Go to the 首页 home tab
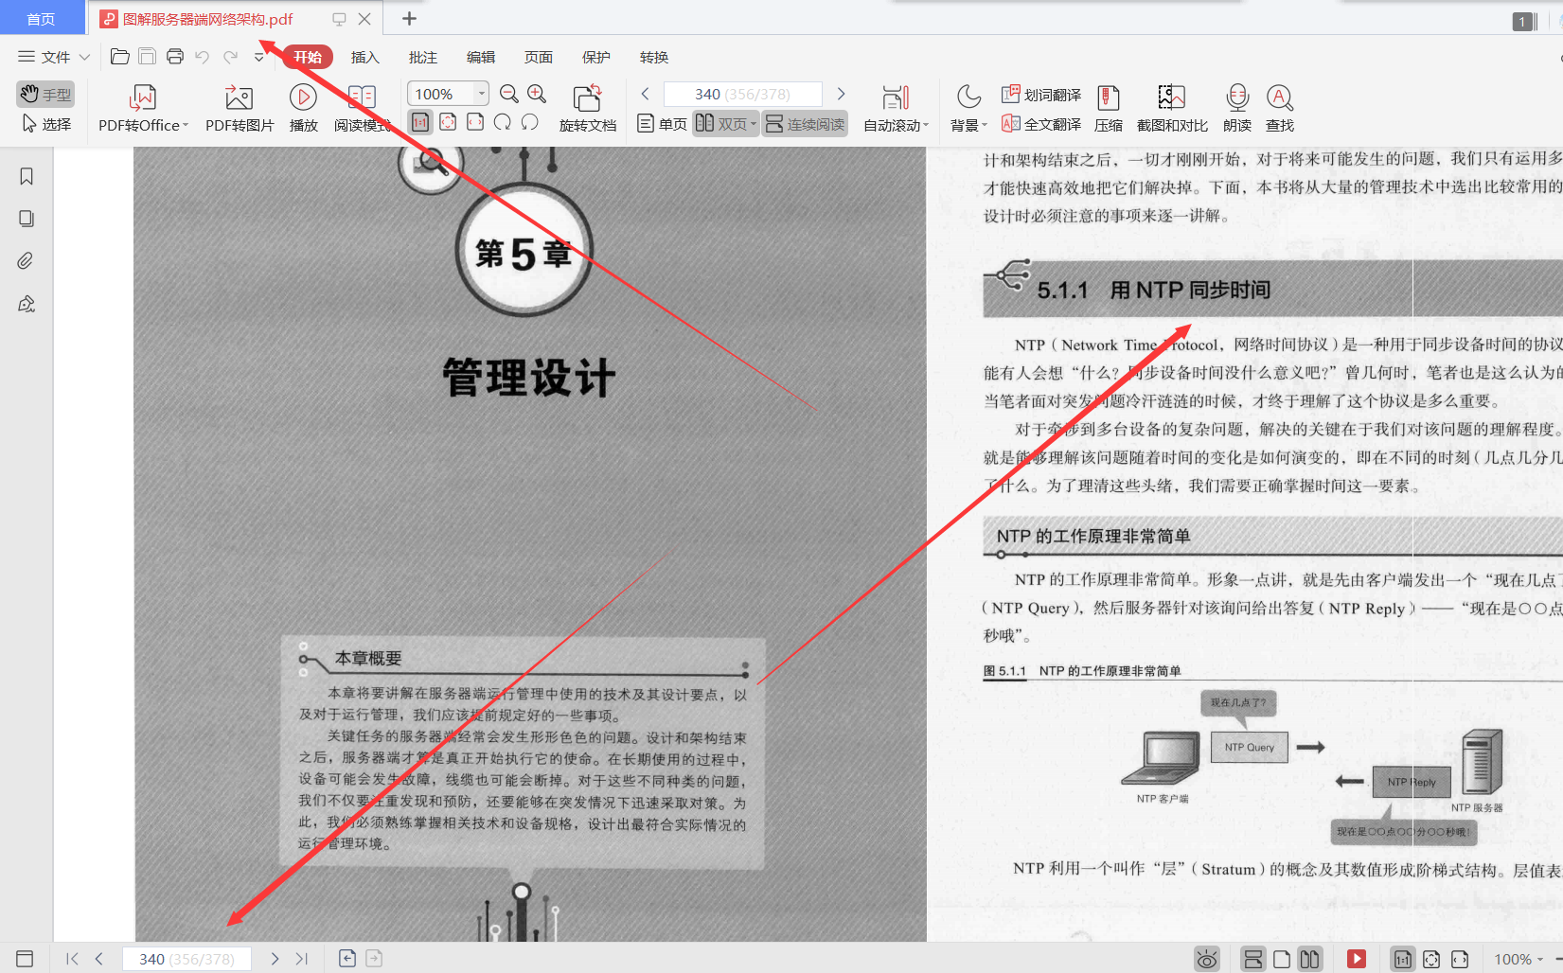Screen dimensions: 1563x973 coord(41,19)
